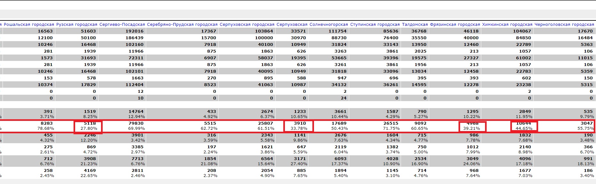Select the cell with value 192016

click(122, 31)
